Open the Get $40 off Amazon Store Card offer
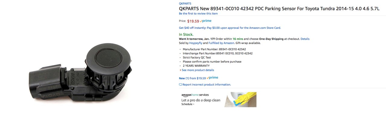This screenshot has height=115, width=386. click(x=230, y=28)
